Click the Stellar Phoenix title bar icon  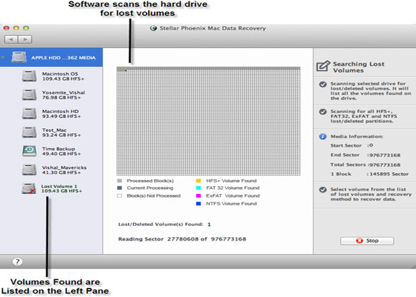[x=153, y=28]
